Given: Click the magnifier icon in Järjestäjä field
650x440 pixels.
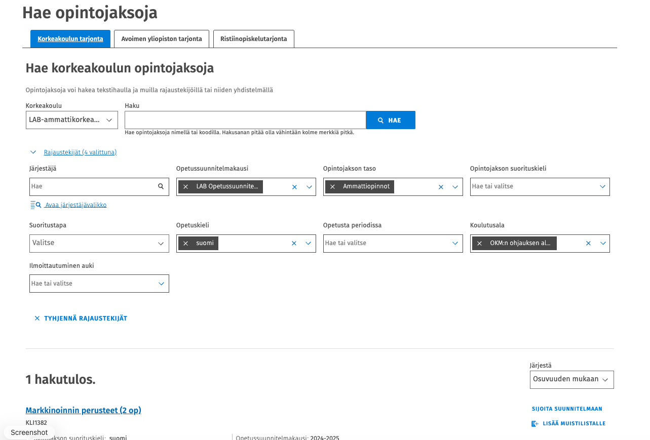Looking at the screenshot, I should tap(161, 186).
